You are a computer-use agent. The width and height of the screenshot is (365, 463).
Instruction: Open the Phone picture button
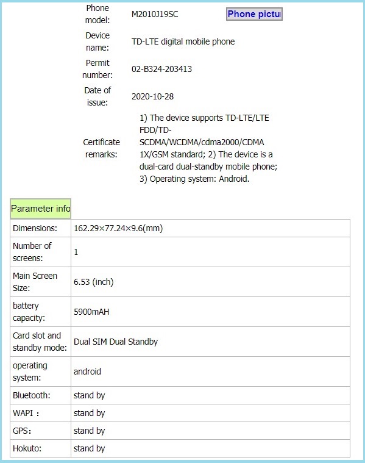click(x=254, y=14)
